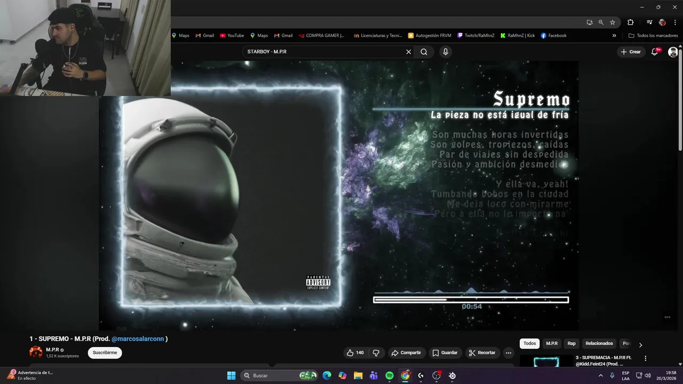
Task: Open the ESP LAA language selector
Action: pos(625,375)
